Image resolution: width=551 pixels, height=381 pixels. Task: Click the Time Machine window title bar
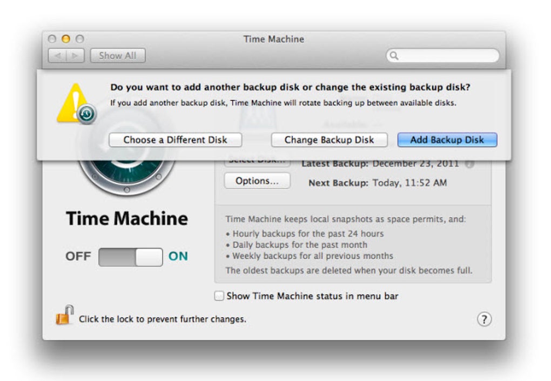tap(273, 39)
